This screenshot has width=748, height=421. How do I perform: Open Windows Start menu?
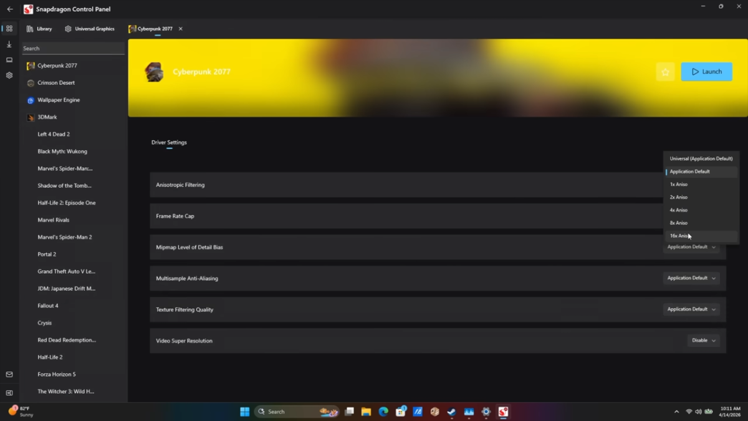coord(245,412)
